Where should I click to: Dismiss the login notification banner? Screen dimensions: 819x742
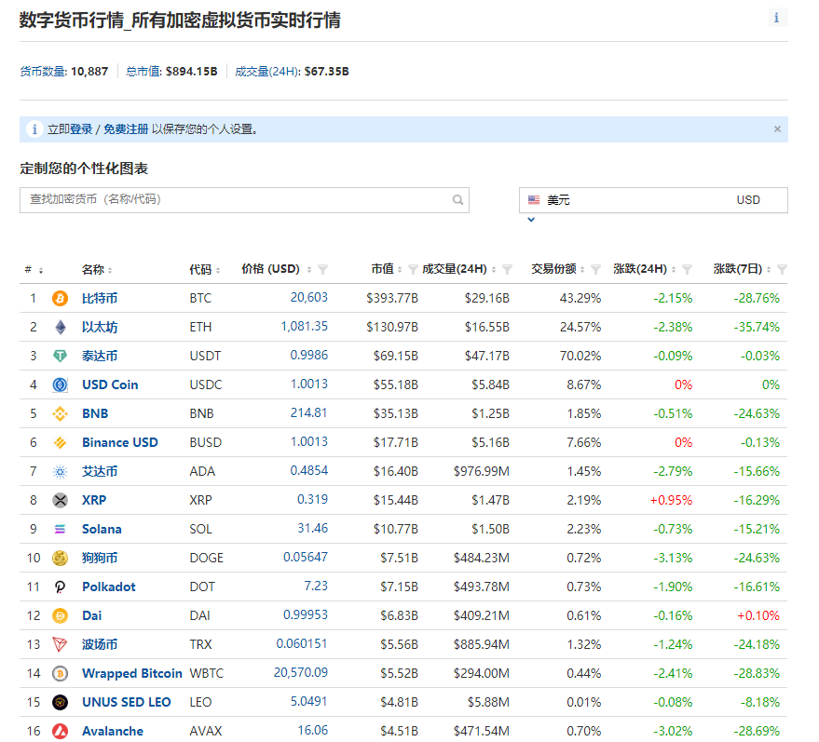point(777,129)
